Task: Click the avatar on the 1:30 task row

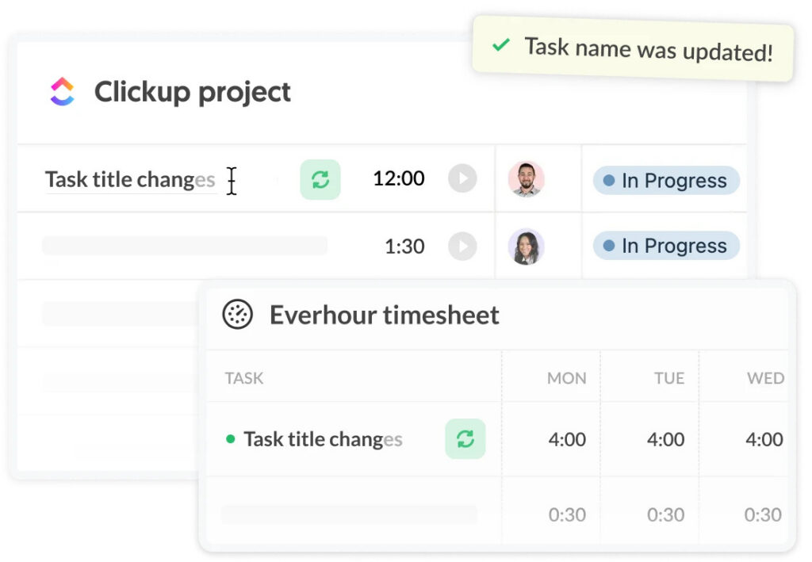Action: 527,247
